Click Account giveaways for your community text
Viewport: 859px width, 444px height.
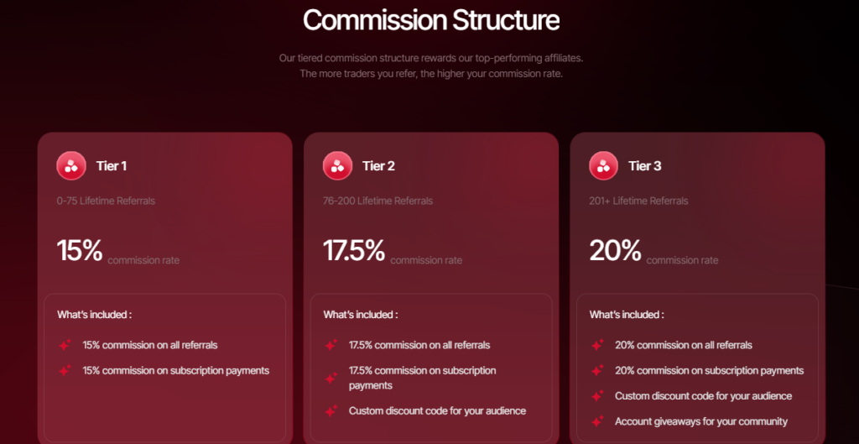[700, 421]
